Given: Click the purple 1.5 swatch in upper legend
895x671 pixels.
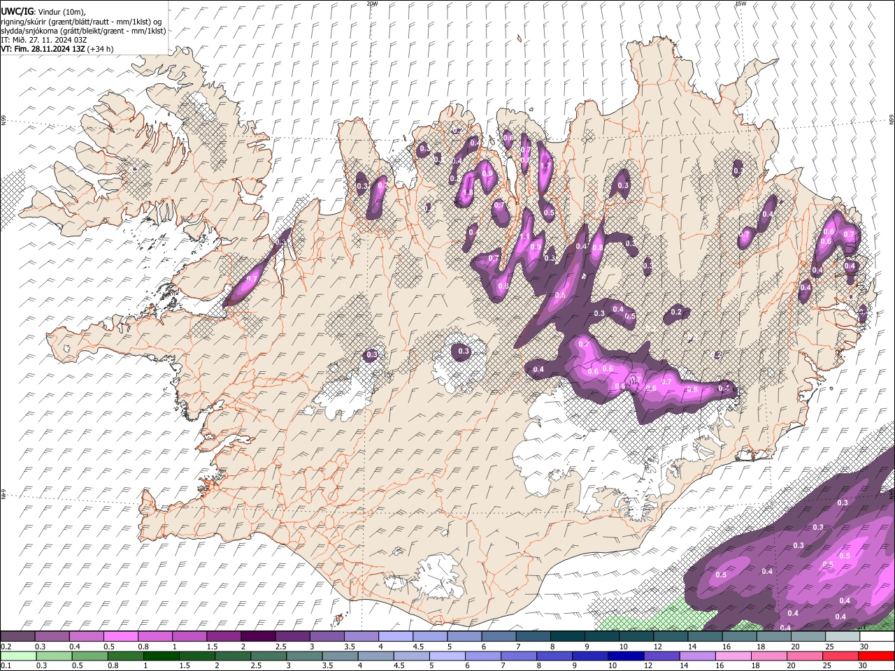Looking at the screenshot, I should [223, 637].
